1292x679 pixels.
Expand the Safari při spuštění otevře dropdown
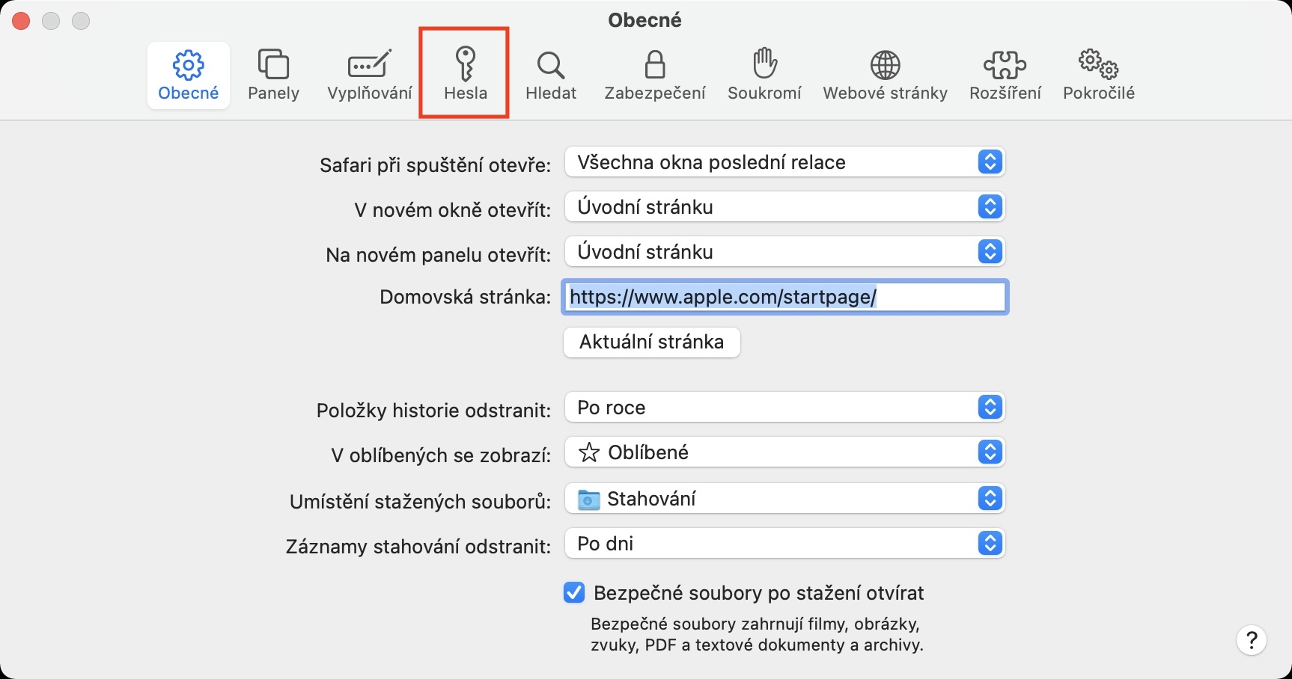tap(784, 162)
